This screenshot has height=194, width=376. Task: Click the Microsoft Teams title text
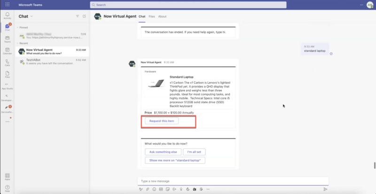pos(30,5)
